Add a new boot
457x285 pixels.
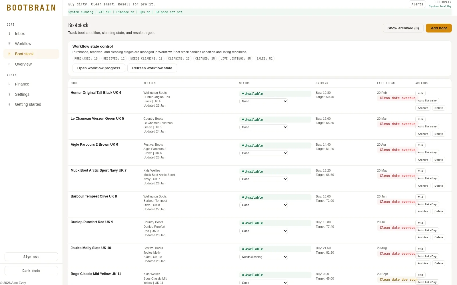[x=439, y=28]
